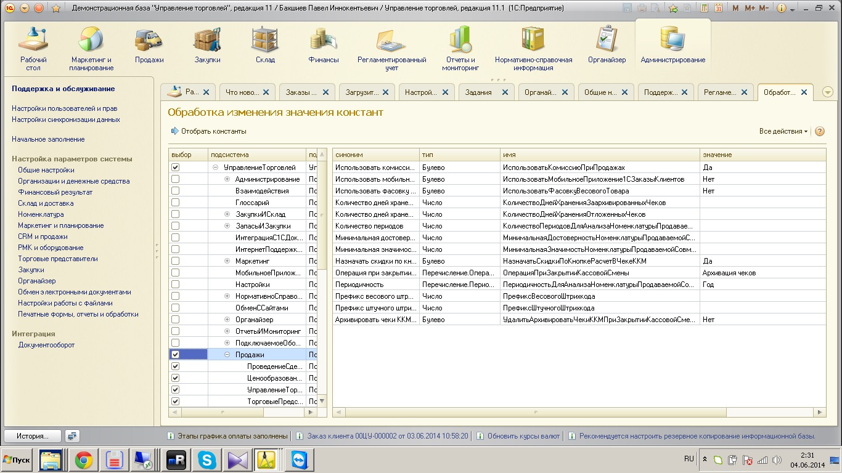Open the yellow info help icon in title bar
The height and width of the screenshot is (473, 842).
click(782, 9)
